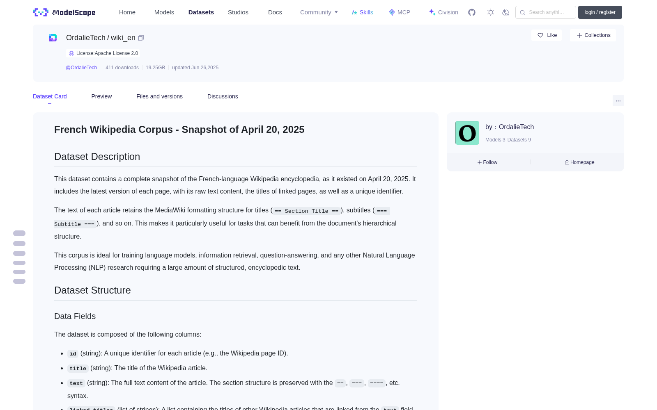657x410 pixels.
Task: Go to Civision from navbar
Action: 443,12
